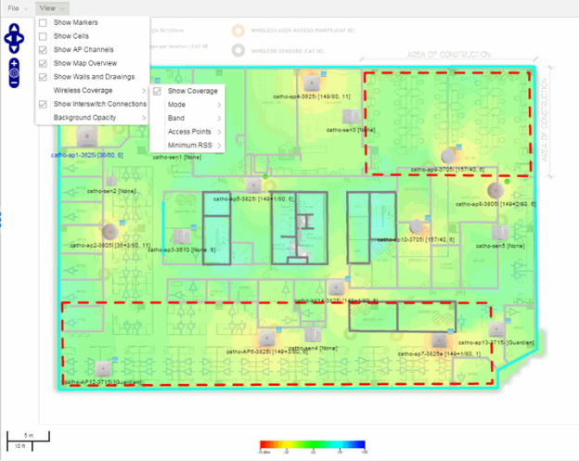The height and width of the screenshot is (461, 579).
Task: Open the File menu
Action: 17,7
